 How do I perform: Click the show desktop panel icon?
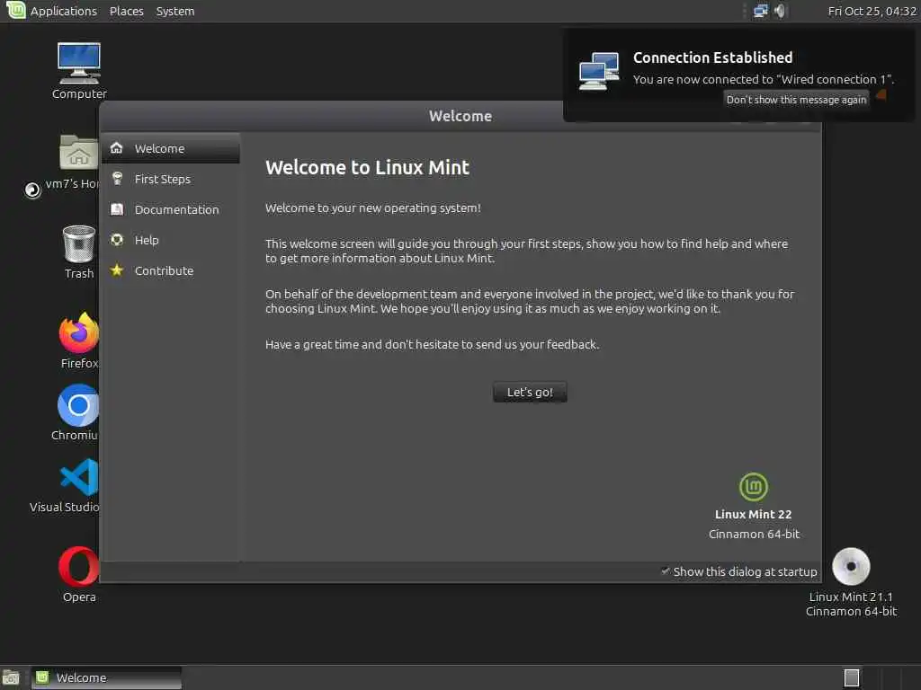click(11, 677)
